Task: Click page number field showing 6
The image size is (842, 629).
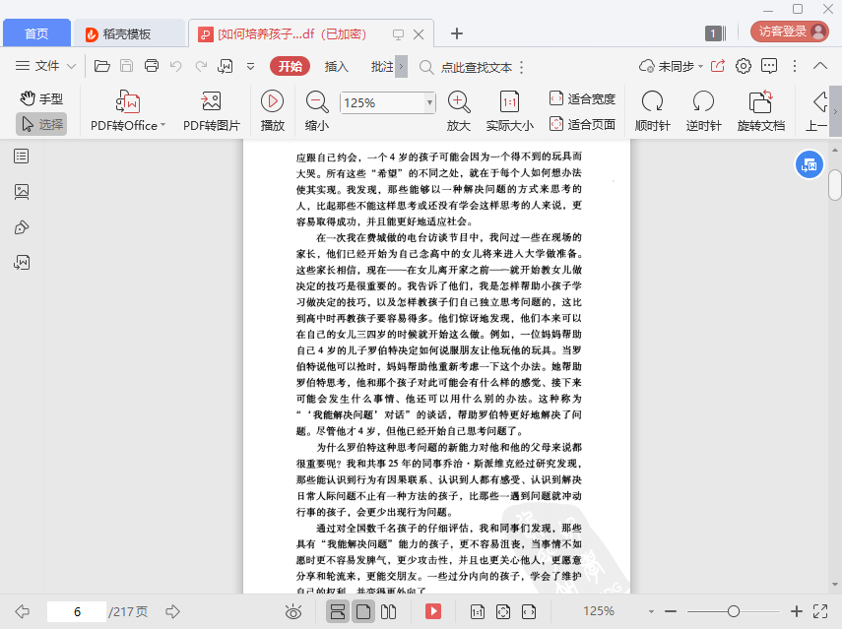Action: coord(77,611)
